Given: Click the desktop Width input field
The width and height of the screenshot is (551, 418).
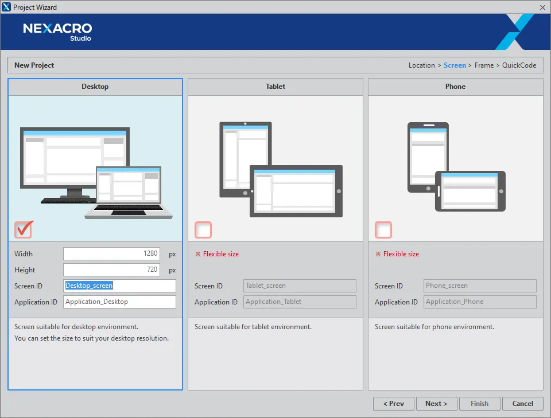Looking at the screenshot, I should point(111,253).
